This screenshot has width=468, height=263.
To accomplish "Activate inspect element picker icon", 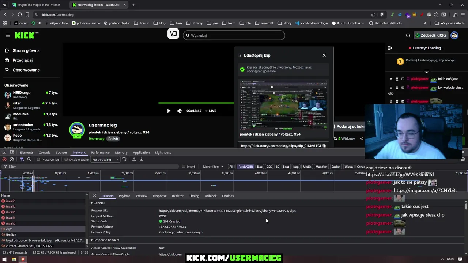I will pyautogui.click(x=4, y=152).
